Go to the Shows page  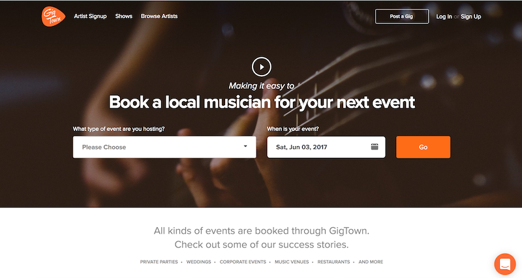coord(124,16)
